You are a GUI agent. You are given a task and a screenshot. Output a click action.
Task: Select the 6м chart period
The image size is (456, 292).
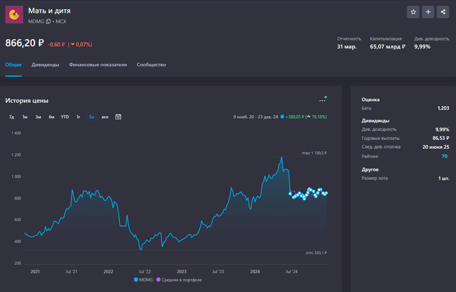51,117
